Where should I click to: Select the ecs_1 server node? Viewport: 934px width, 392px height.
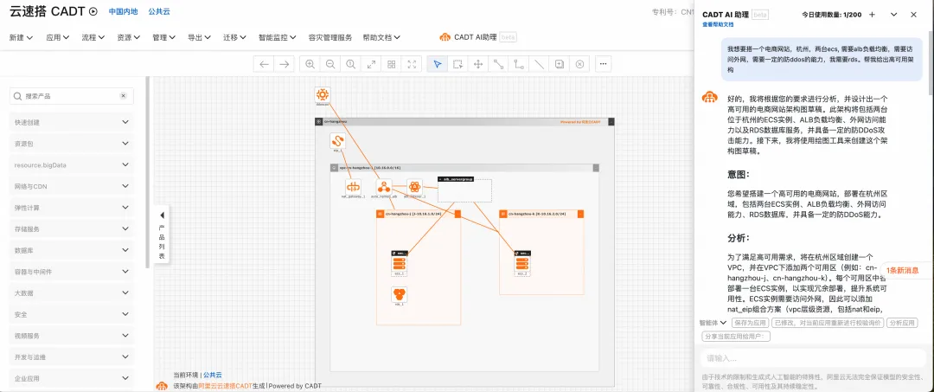click(x=399, y=262)
